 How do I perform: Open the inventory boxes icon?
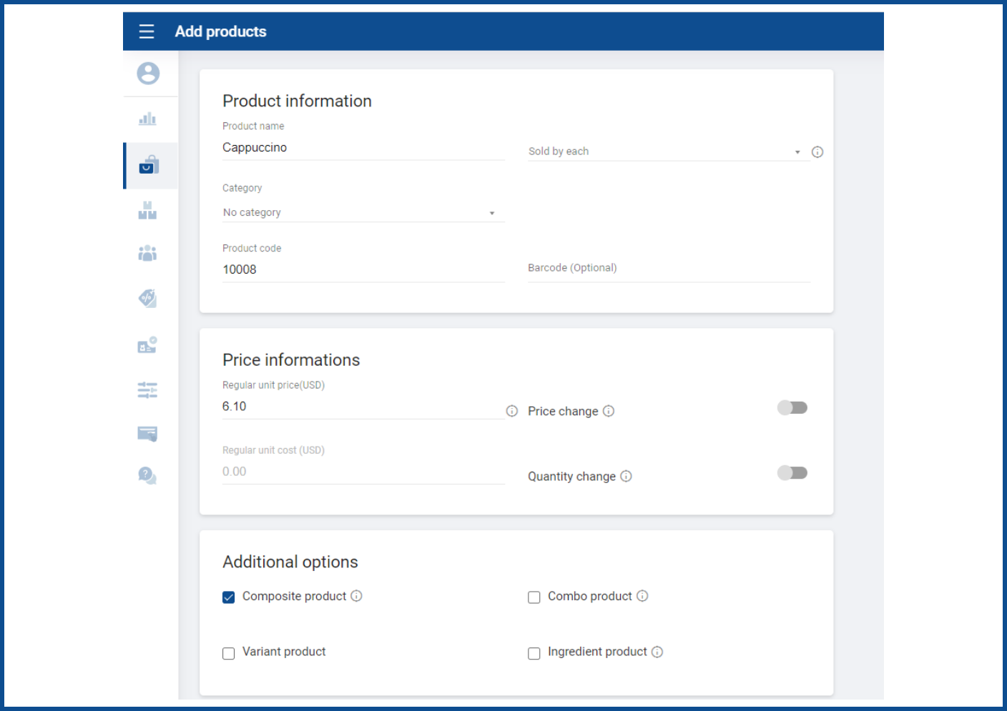(x=147, y=210)
